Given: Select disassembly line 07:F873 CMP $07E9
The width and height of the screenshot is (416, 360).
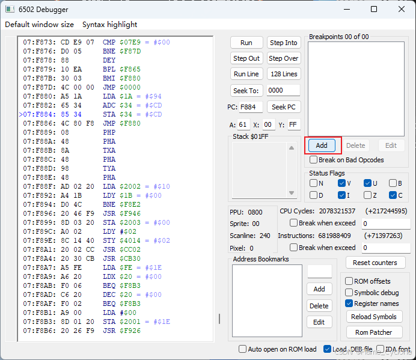Looking at the screenshot, I should coord(96,42).
